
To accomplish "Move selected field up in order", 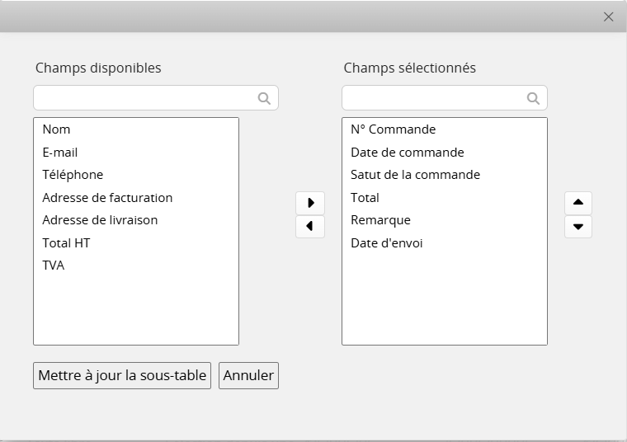I will click(x=578, y=203).
